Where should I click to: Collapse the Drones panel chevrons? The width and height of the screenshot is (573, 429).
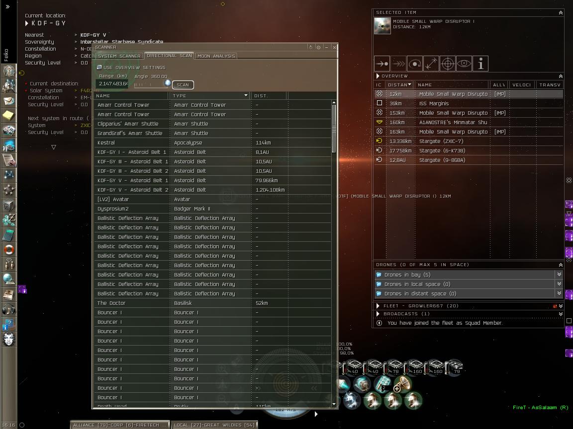(561, 265)
